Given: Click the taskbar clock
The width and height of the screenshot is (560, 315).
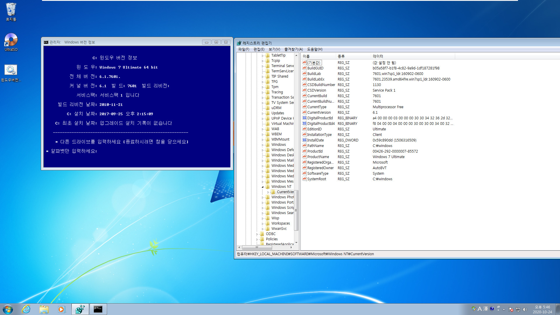Looking at the screenshot, I should click(542, 309).
